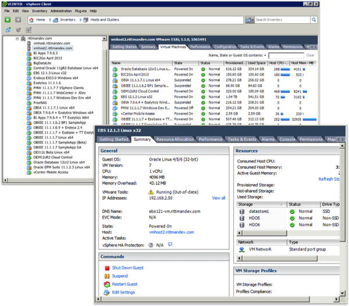Click the search magnifier icon

pos(314,20)
